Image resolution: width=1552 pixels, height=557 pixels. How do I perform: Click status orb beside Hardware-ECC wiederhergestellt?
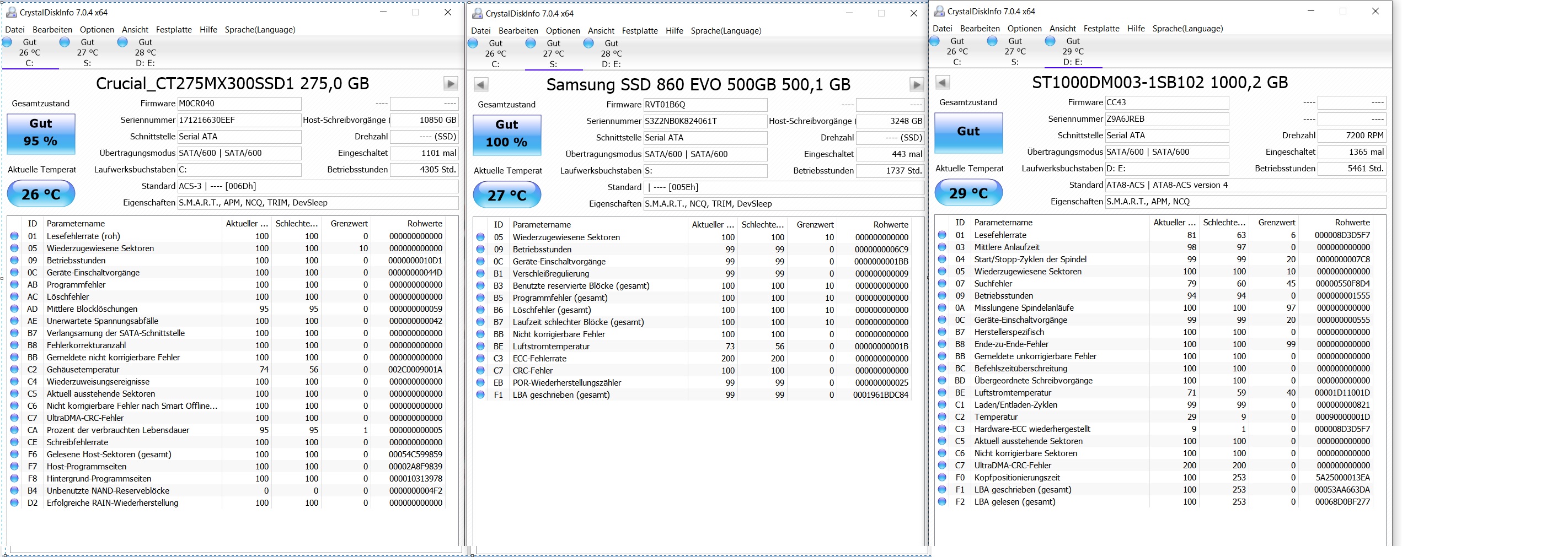pyautogui.click(x=941, y=429)
